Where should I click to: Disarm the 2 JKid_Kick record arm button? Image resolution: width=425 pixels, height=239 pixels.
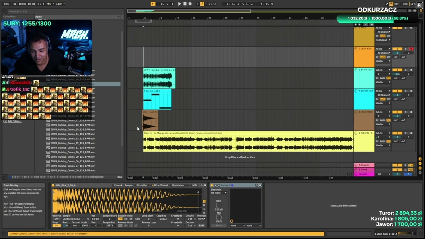411,49
